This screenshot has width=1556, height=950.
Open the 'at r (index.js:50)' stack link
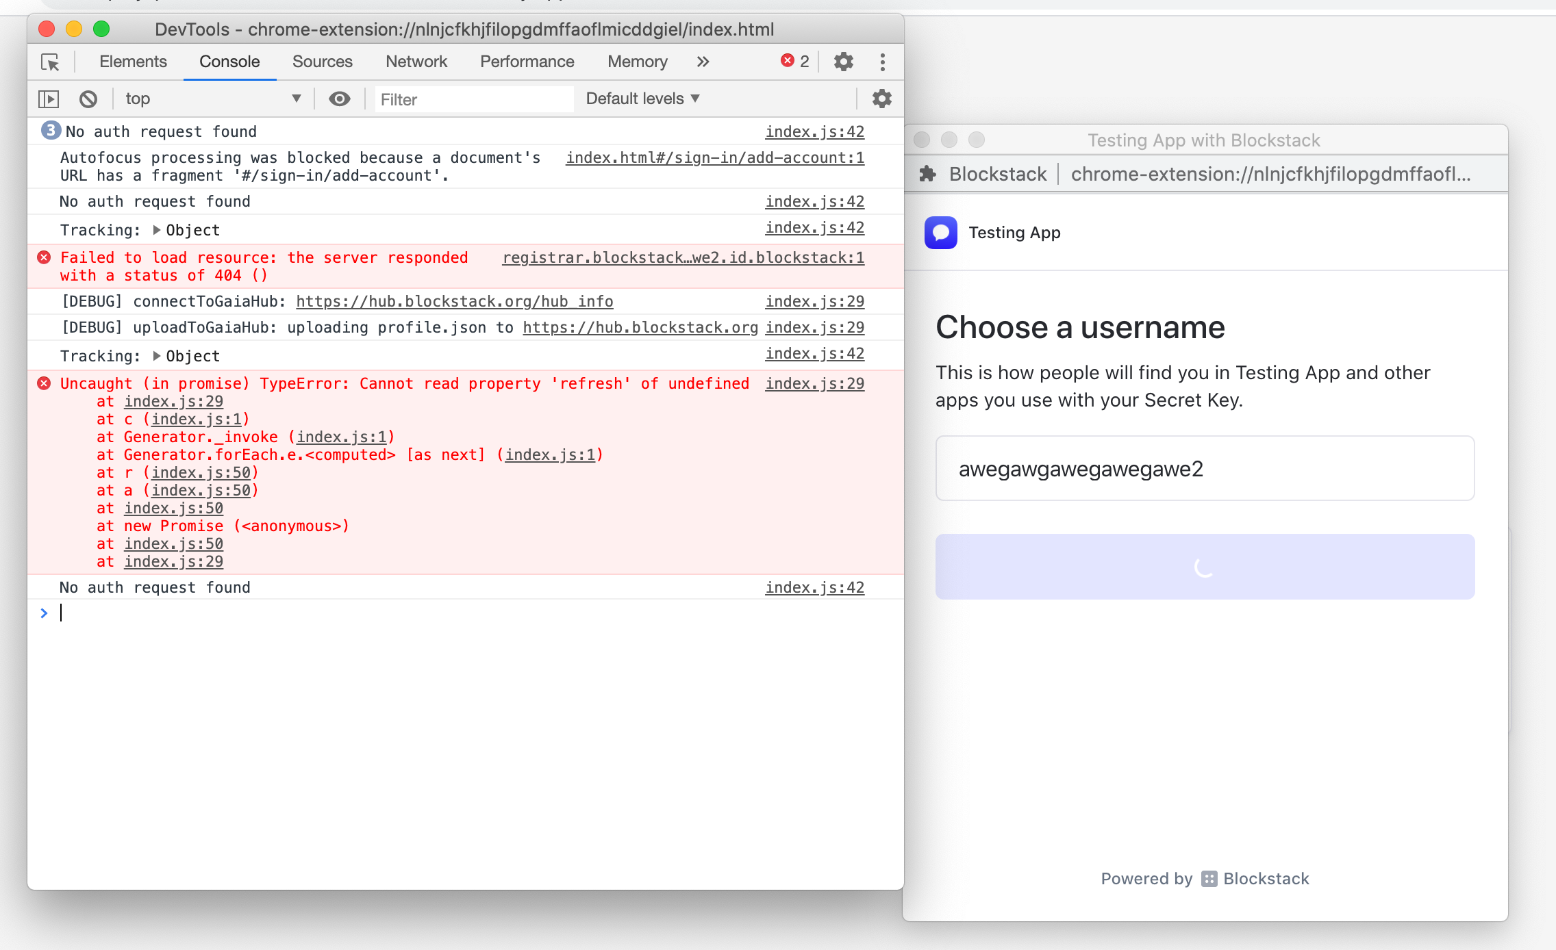click(201, 472)
